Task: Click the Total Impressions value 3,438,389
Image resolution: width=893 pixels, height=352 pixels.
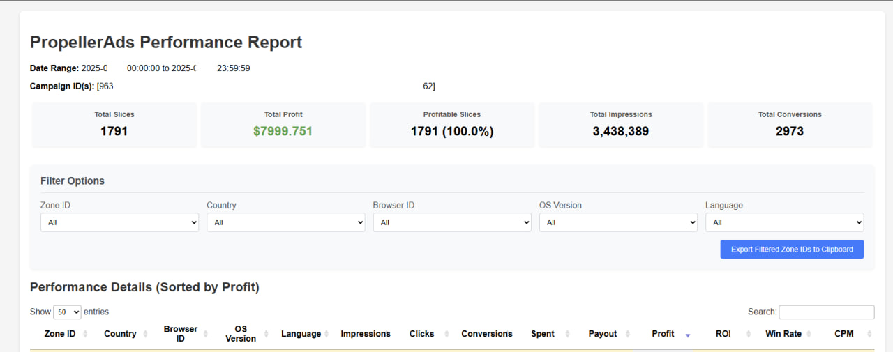Action: point(621,131)
